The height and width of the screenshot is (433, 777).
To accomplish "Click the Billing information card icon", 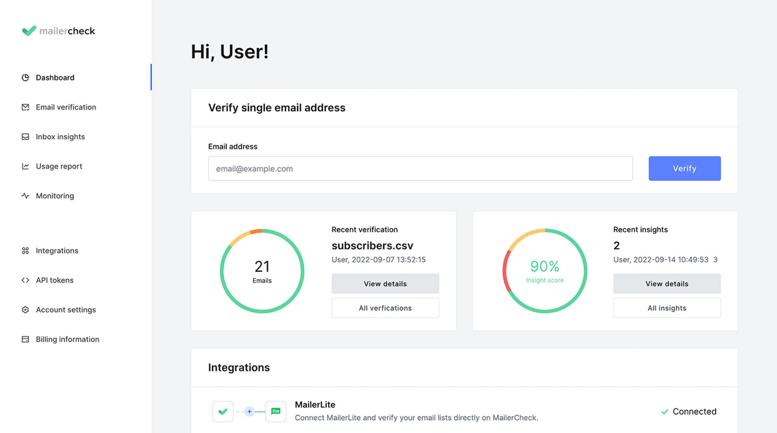I will [x=25, y=339].
